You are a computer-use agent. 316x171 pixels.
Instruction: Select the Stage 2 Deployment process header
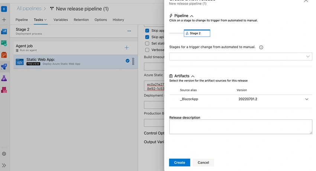[x=74, y=31]
